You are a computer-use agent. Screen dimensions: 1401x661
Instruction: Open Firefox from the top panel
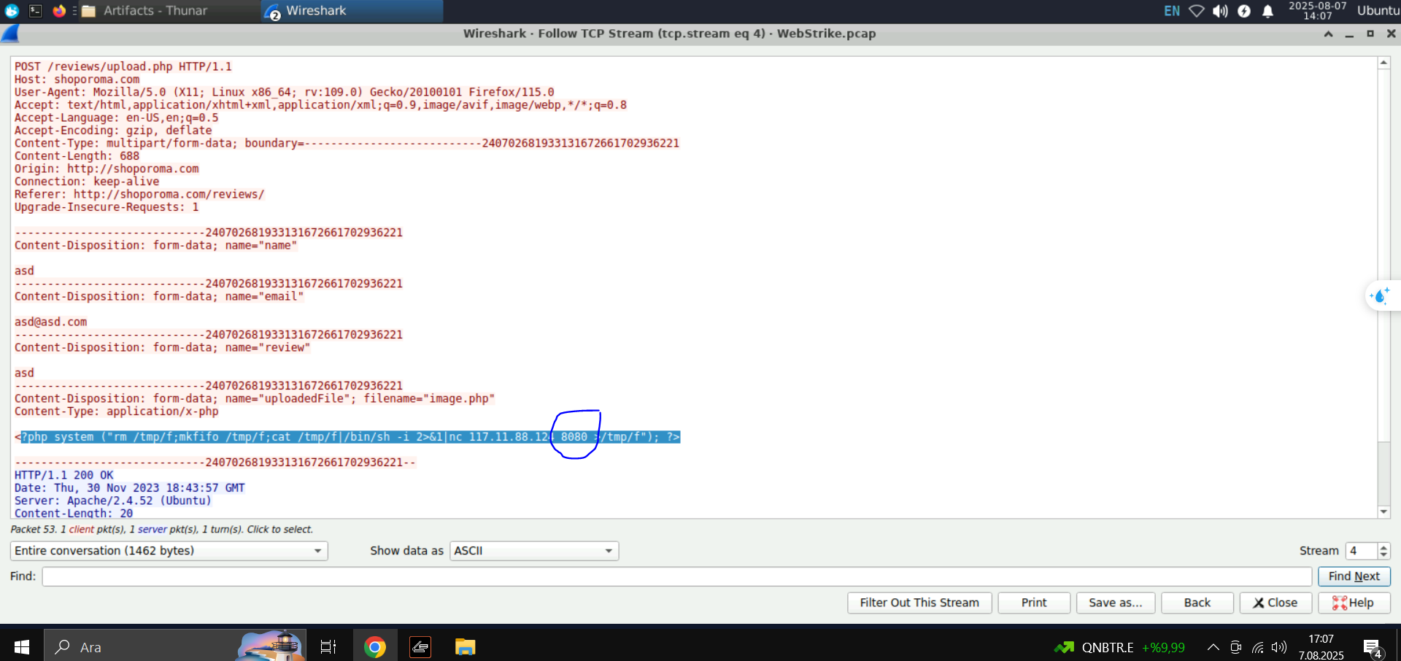click(59, 10)
